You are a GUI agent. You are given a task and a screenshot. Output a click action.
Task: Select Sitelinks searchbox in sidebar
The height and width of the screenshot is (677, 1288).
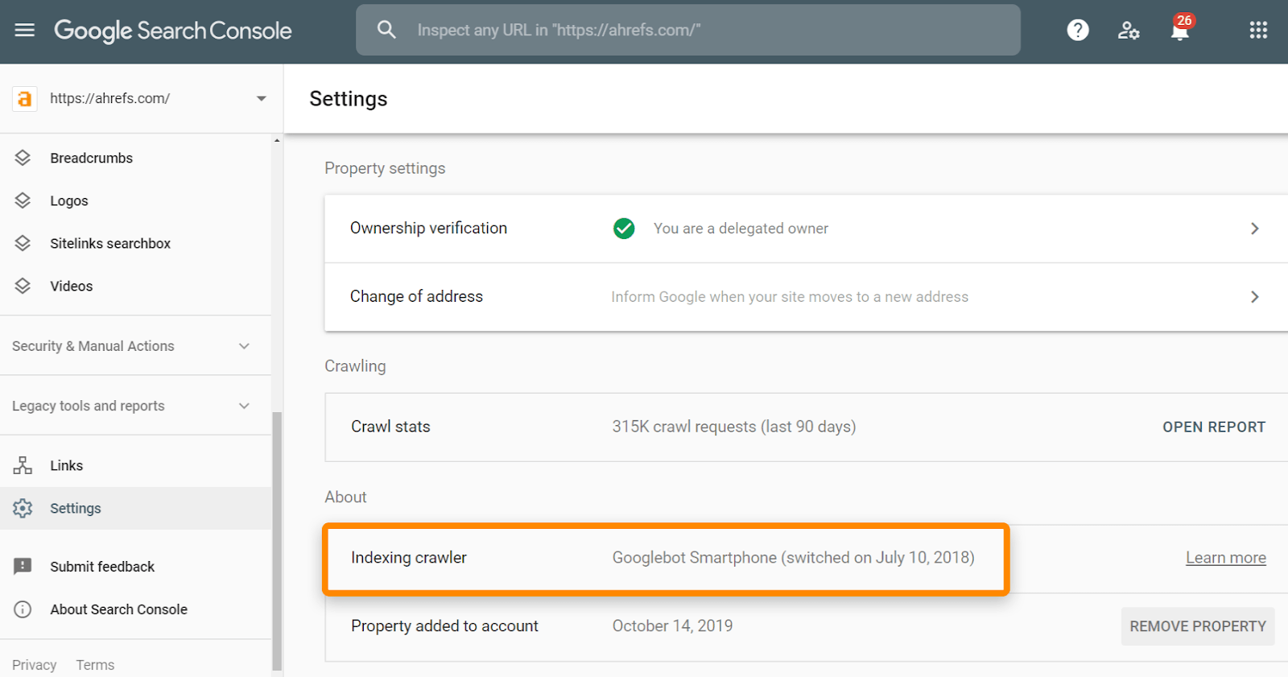(x=110, y=243)
